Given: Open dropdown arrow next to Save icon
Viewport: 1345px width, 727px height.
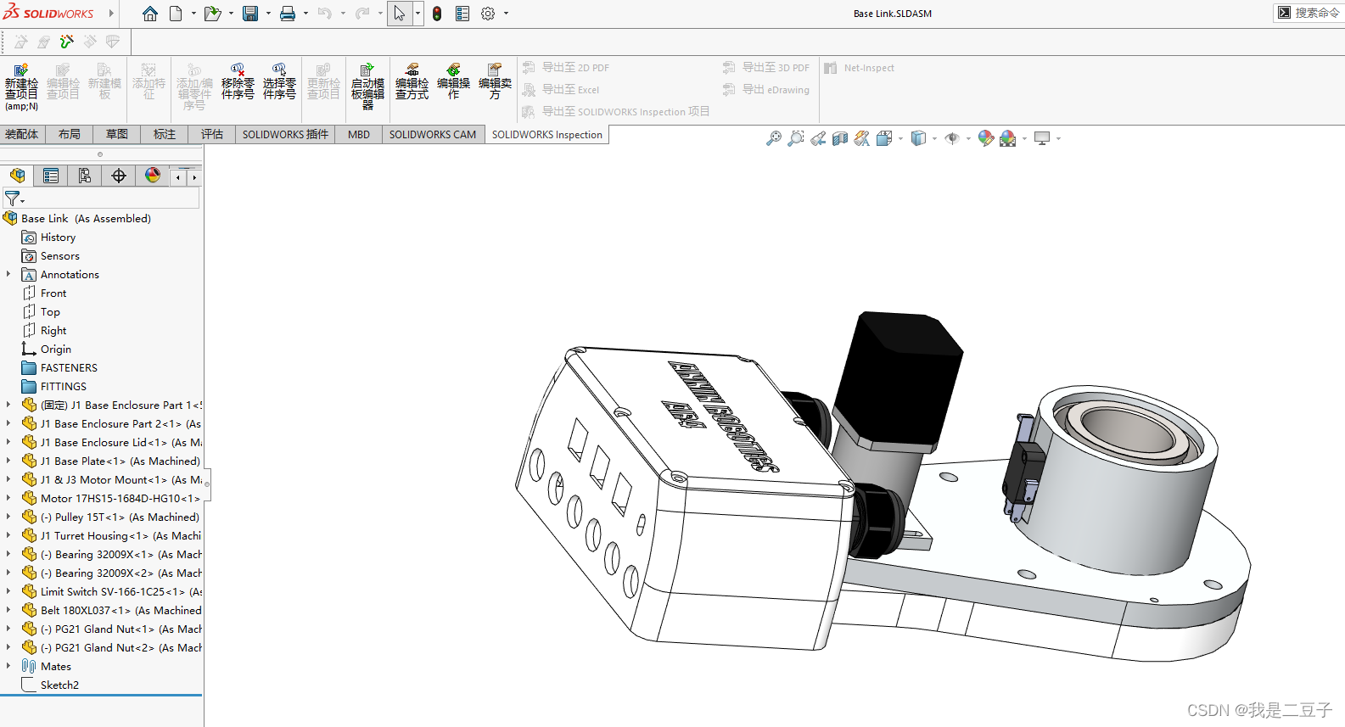Looking at the screenshot, I should [x=268, y=14].
